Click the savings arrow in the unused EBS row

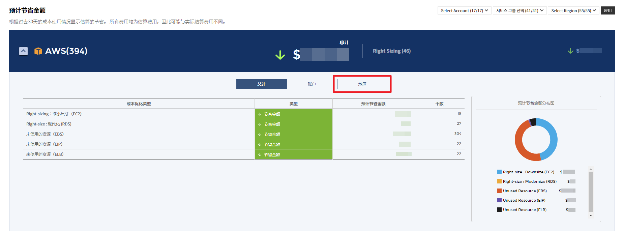pyautogui.click(x=260, y=134)
